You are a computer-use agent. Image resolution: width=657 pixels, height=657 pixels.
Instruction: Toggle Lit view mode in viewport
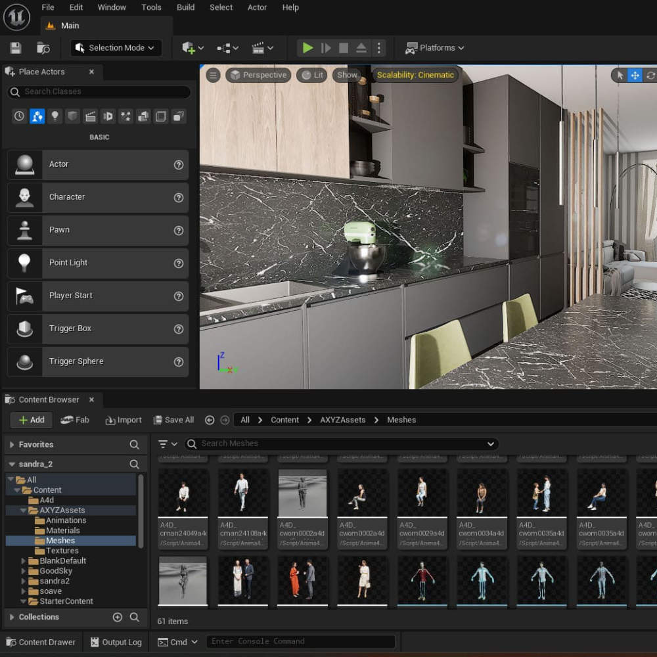[x=311, y=75]
